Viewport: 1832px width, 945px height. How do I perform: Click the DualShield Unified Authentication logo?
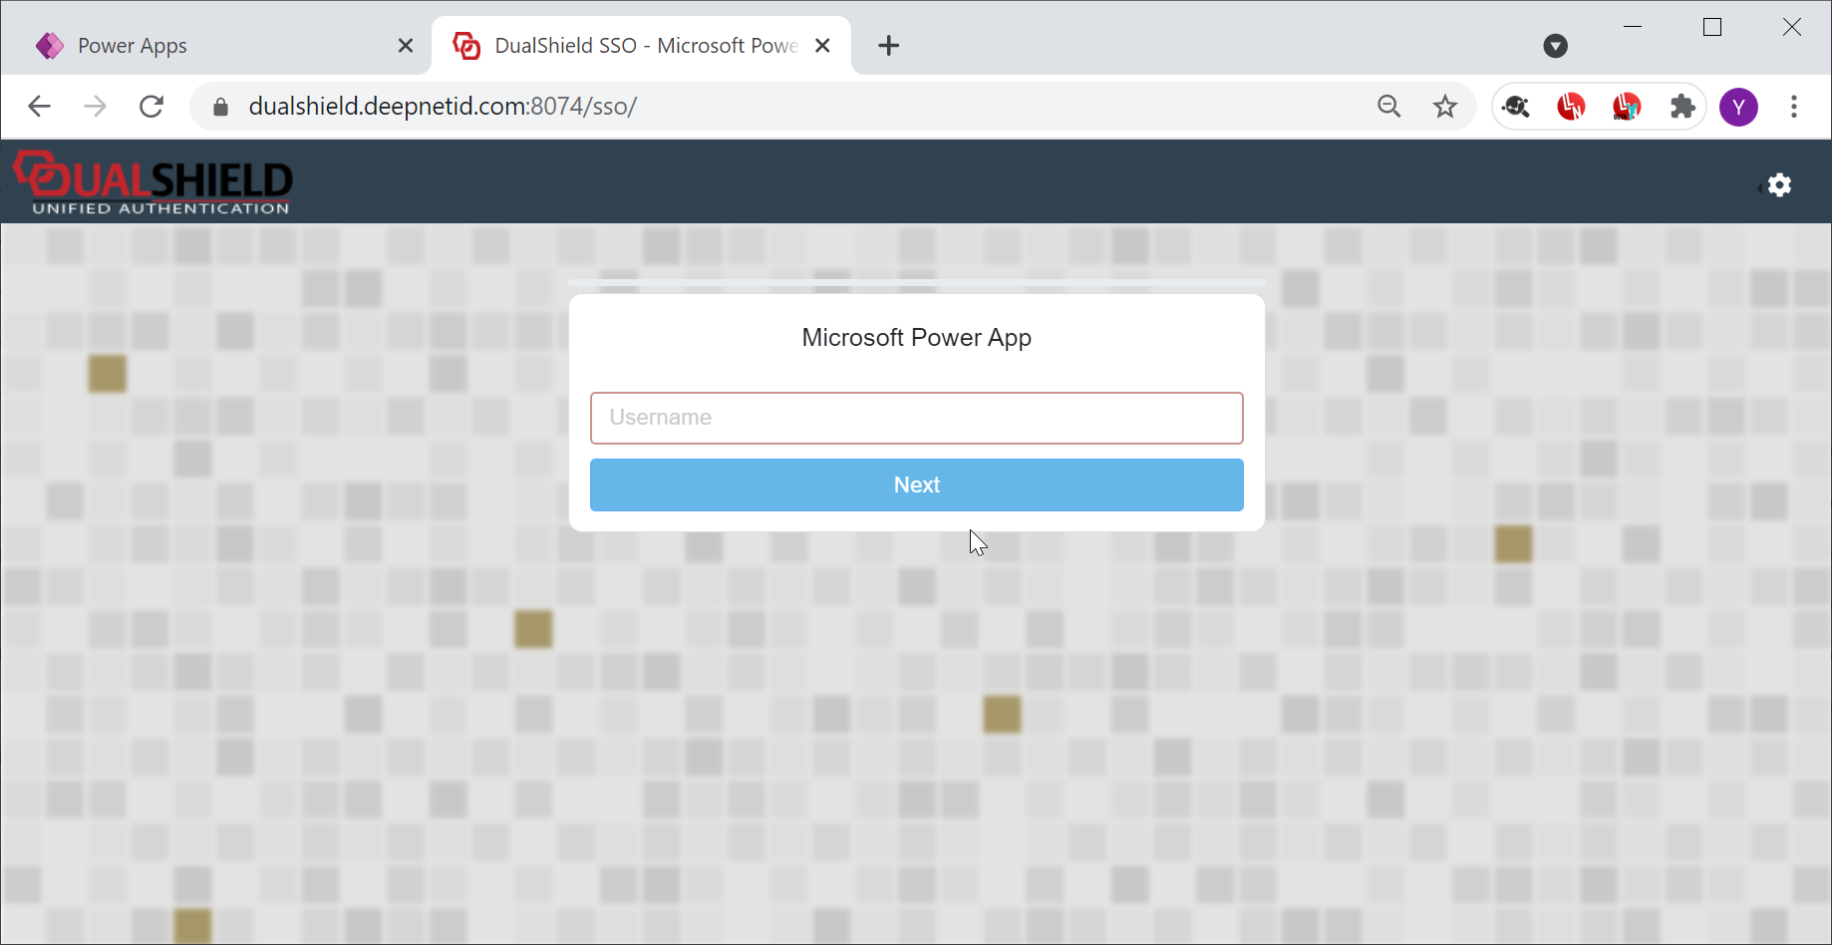point(153,183)
